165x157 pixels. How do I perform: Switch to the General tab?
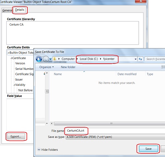click(x=7, y=10)
